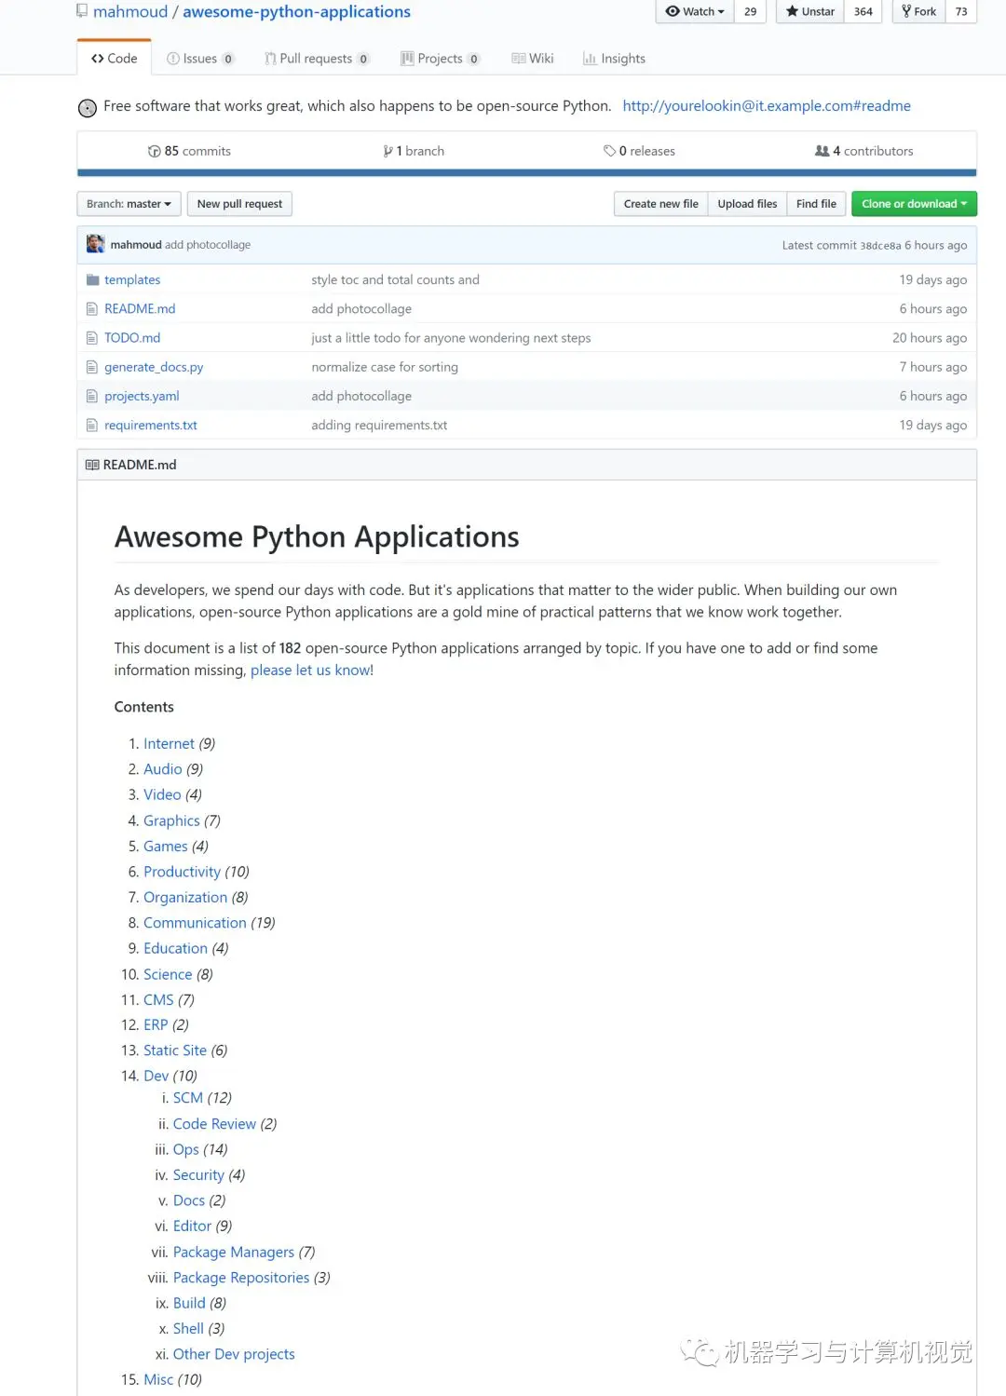View stargazers count 364
1006x1396 pixels.
click(x=863, y=11)
